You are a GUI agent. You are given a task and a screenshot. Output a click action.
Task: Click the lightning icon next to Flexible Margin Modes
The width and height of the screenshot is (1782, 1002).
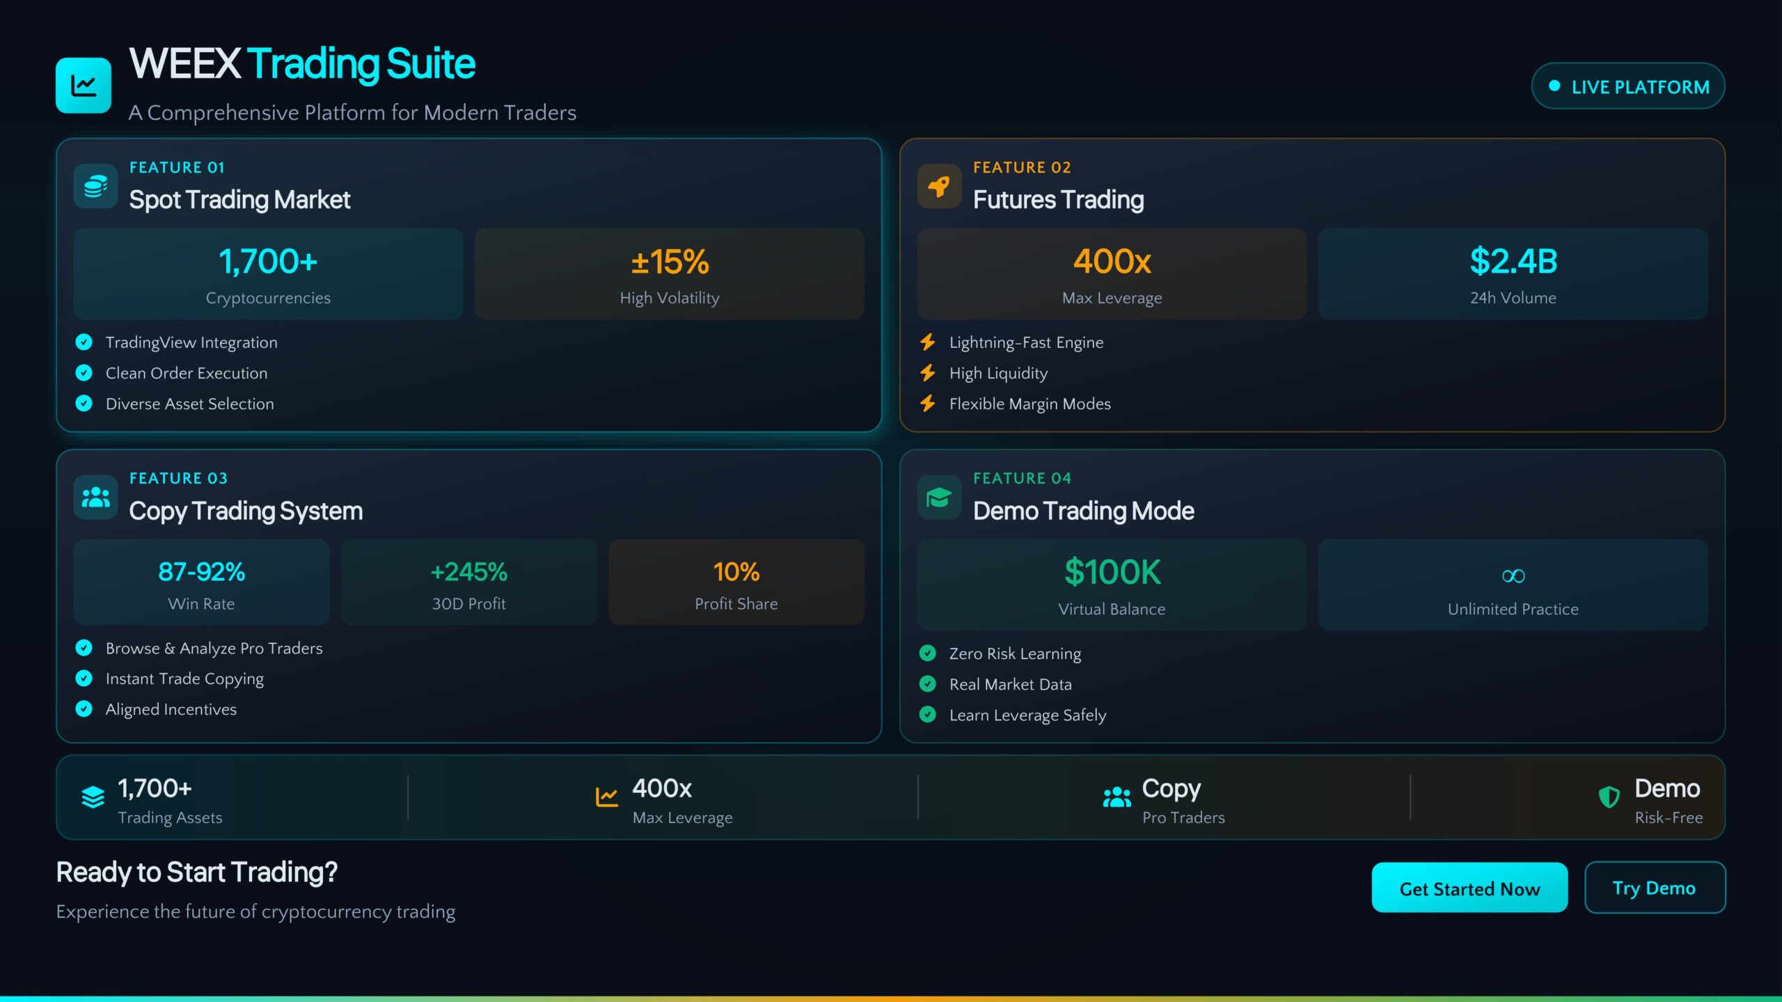click(x=928, y=404)
